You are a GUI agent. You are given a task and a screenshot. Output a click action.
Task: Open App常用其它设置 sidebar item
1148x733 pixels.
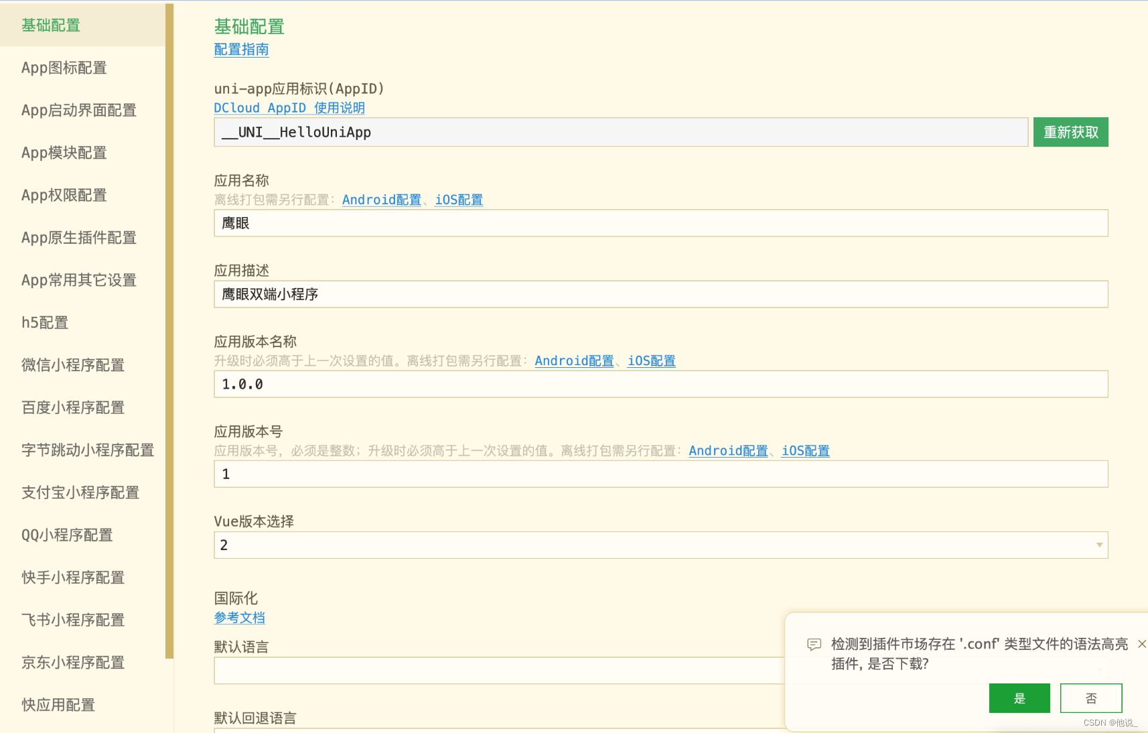click(x=82, y=280)
